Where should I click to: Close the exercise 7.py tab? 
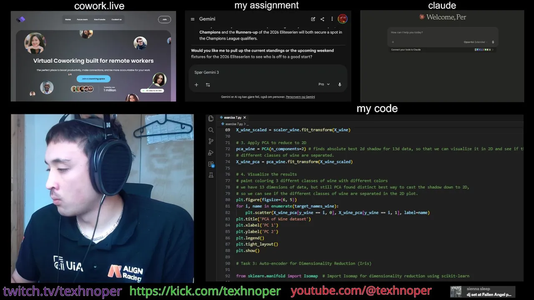coord(244,117)
